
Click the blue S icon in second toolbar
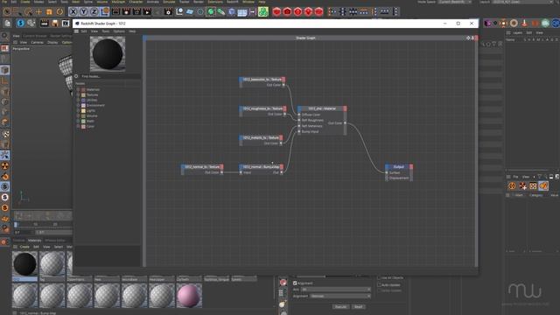coord(20,24)
